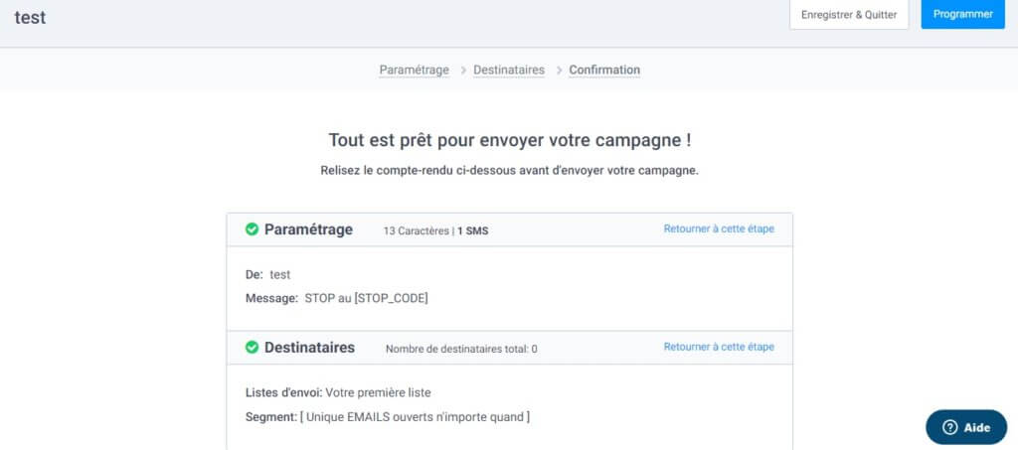Screen dimensions: 1018x450
Task: Click the chevron before the Confirmation step
Action: point(559,71)
